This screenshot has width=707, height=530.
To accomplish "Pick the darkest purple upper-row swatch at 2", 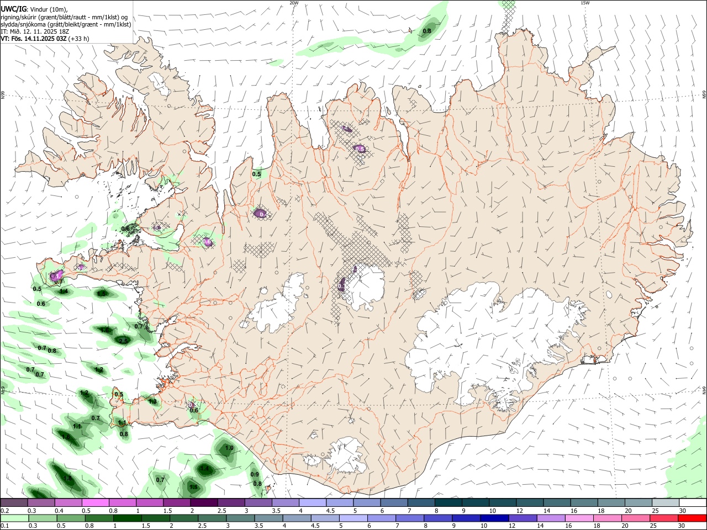I will tap(203, 502).
